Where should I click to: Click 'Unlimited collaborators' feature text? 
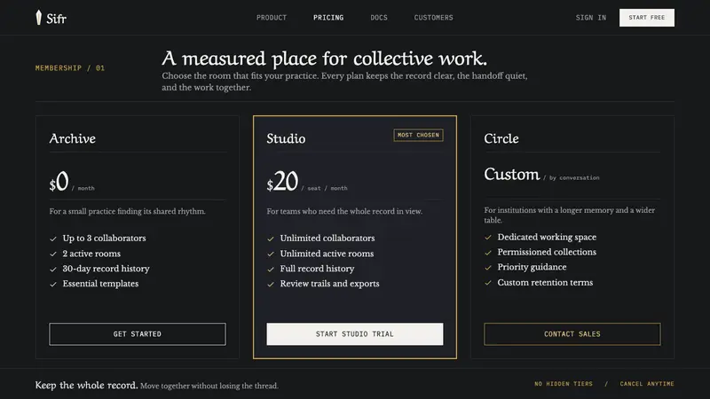327,238
